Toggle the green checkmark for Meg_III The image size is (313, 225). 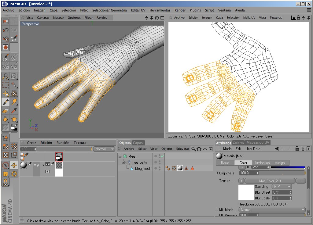coord(163,156)
